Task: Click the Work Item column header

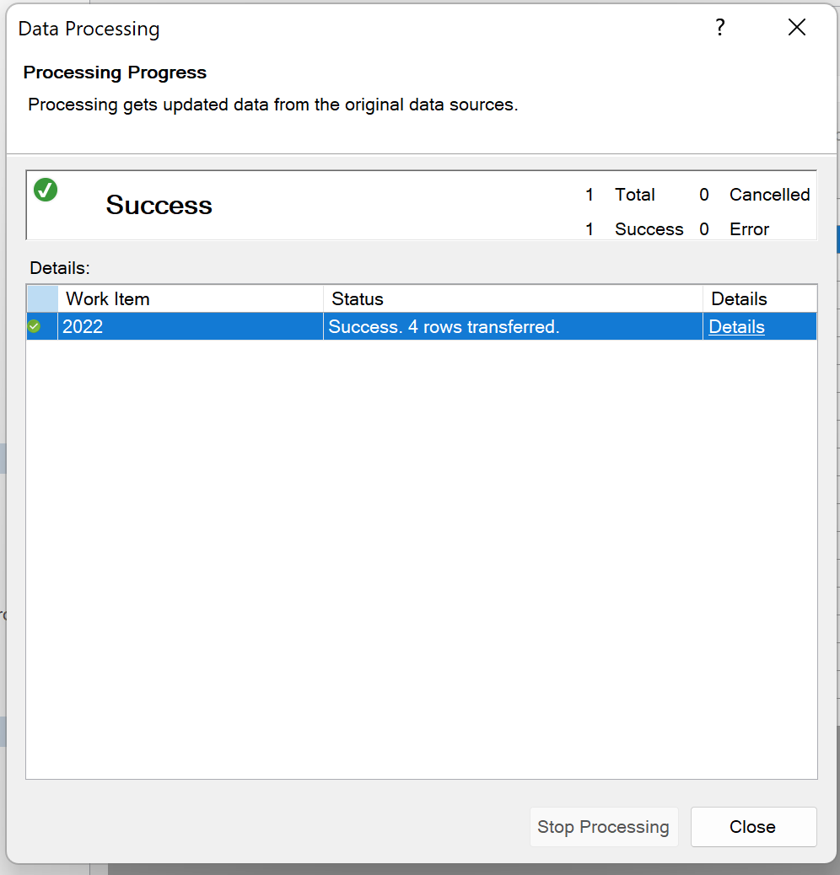Action: [x=108, y=298]
